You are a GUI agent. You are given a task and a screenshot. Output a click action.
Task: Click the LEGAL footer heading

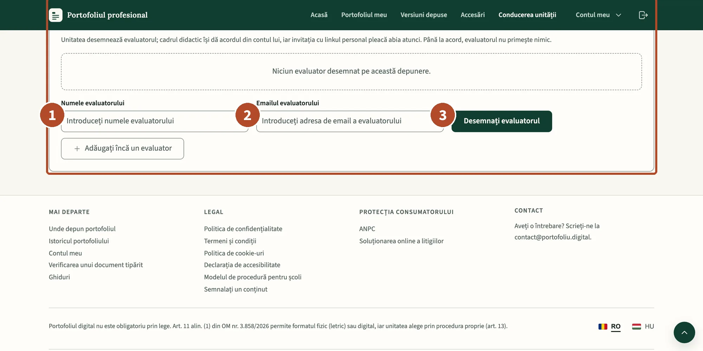[213, 212]
